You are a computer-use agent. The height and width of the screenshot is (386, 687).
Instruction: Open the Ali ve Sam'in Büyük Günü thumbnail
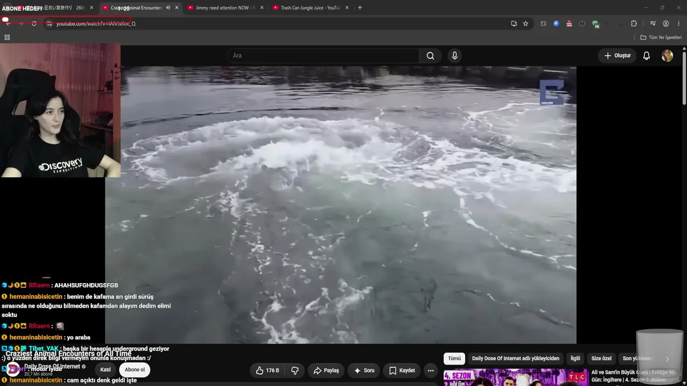click(x=515, y=377)
